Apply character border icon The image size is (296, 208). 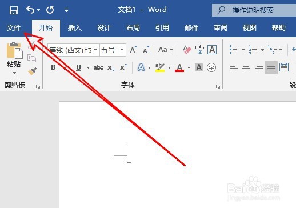click(x=212, y=50)
